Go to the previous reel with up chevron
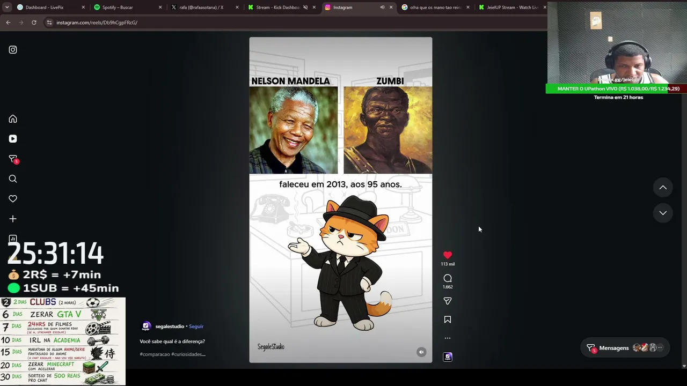 663,188
